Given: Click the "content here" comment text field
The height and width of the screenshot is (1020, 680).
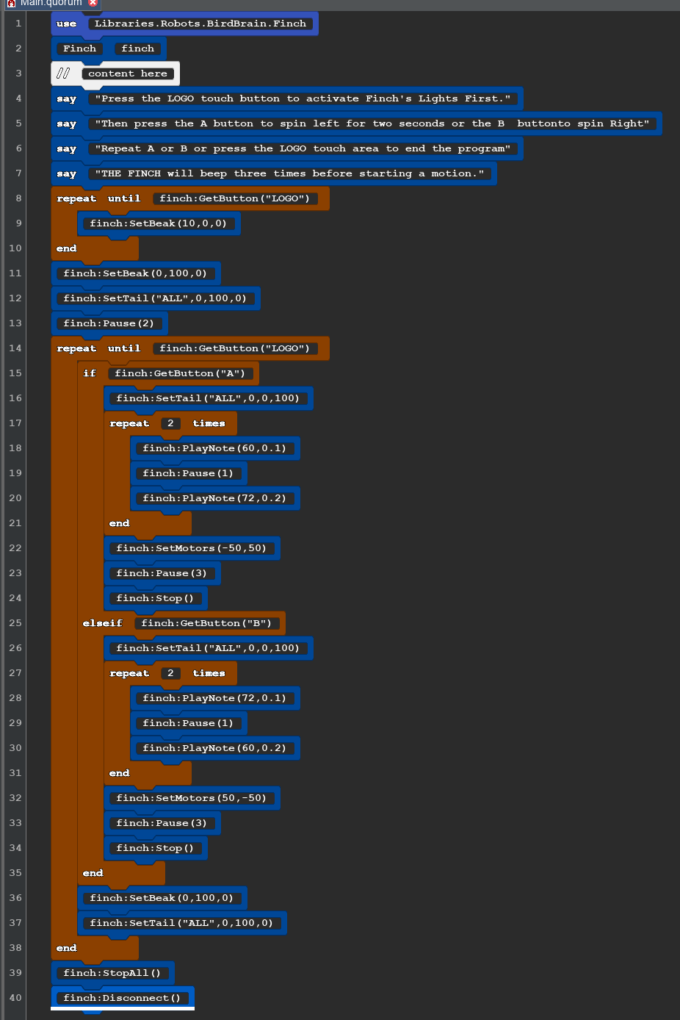Looking at the screenshot, I should tap(128, 73).
